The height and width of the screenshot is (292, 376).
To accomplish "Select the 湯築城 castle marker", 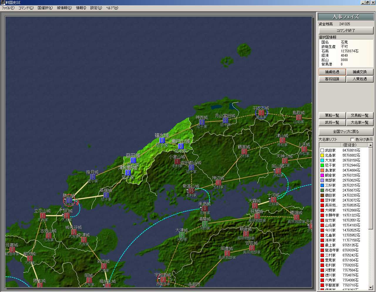I will point(205,224).
